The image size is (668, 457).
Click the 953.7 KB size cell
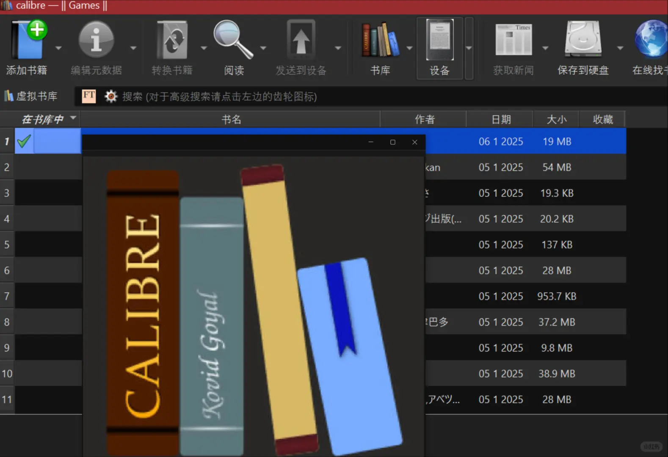tap(557, 296)
